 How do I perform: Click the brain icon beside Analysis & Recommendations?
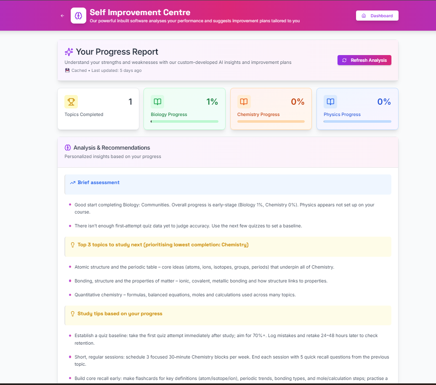pos(68,148)
